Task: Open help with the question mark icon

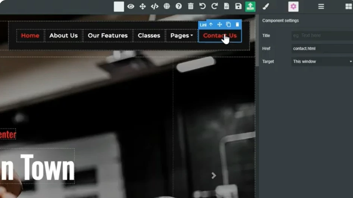Action: coord(179,6)
